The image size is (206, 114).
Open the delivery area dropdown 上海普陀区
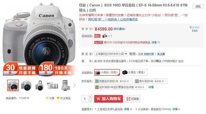click(111, 54)
